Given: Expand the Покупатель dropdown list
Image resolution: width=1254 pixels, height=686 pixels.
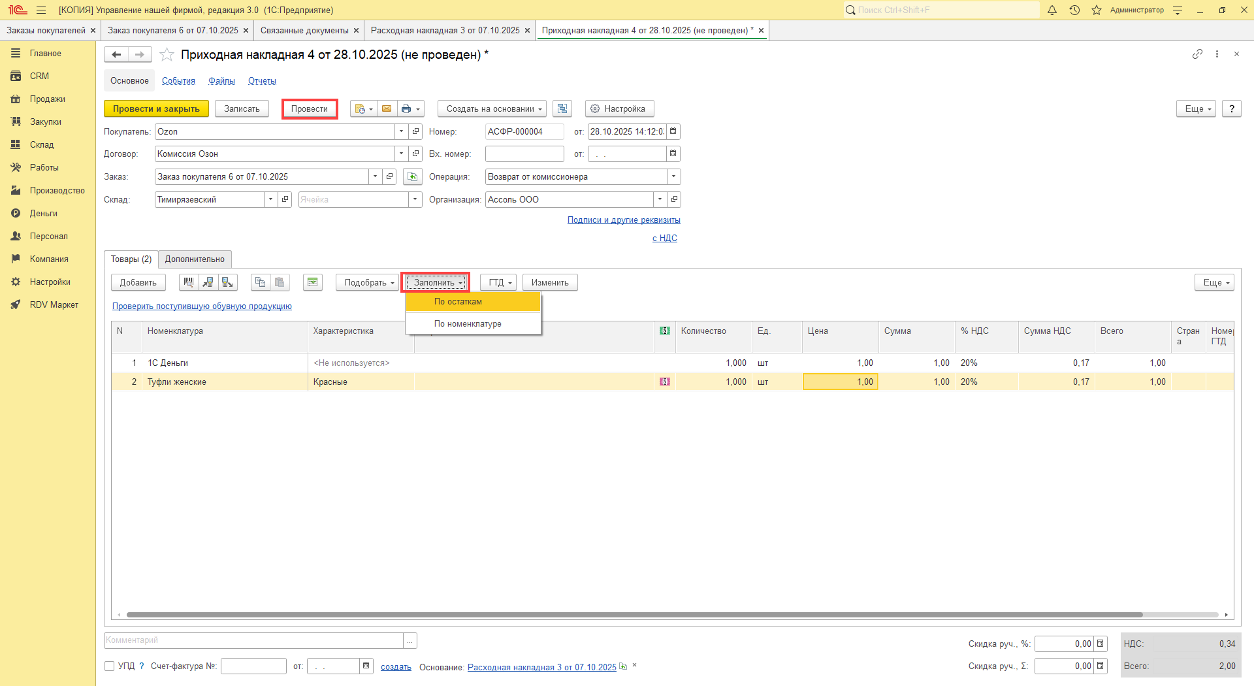Looking at the screenshot, I should pyautogui.click(x=402, y=131).
